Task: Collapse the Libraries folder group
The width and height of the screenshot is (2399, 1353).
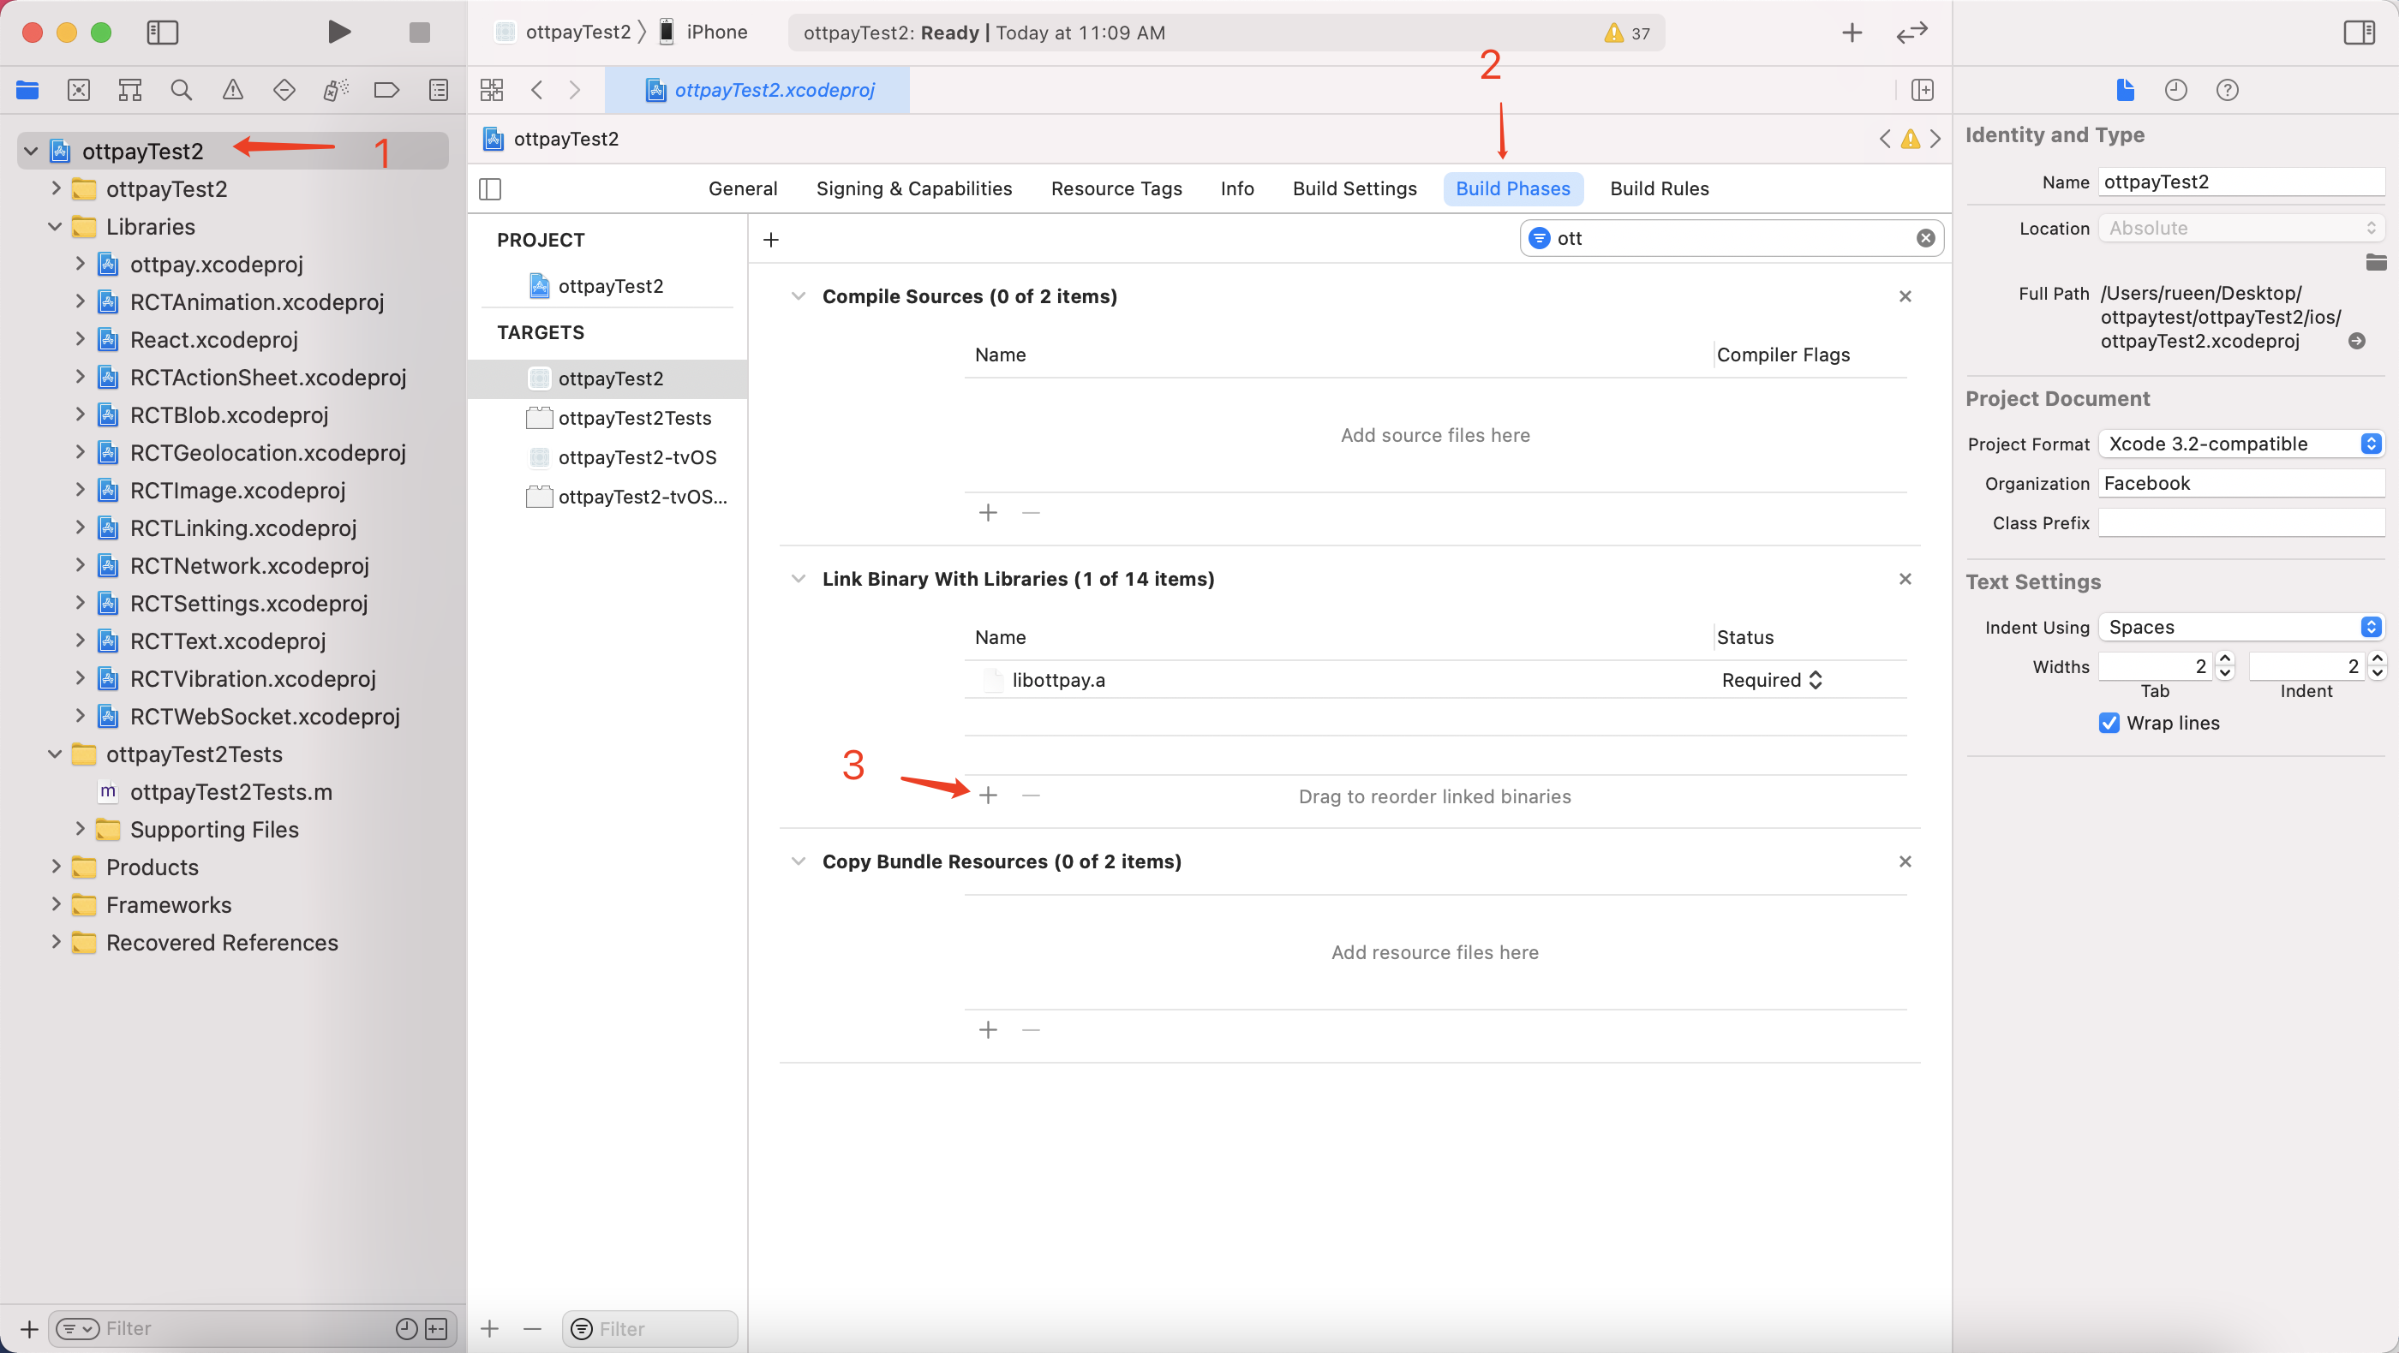Action: point(55,227)
